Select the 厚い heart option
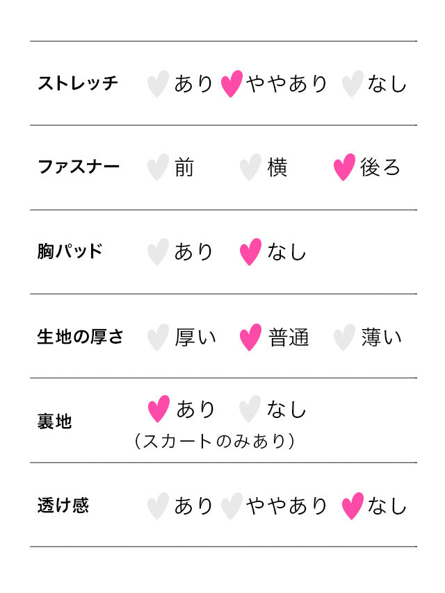The height and width of the screenshot is (593, 445). 159,337
